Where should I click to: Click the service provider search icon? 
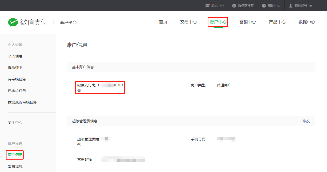pos(234,6)
